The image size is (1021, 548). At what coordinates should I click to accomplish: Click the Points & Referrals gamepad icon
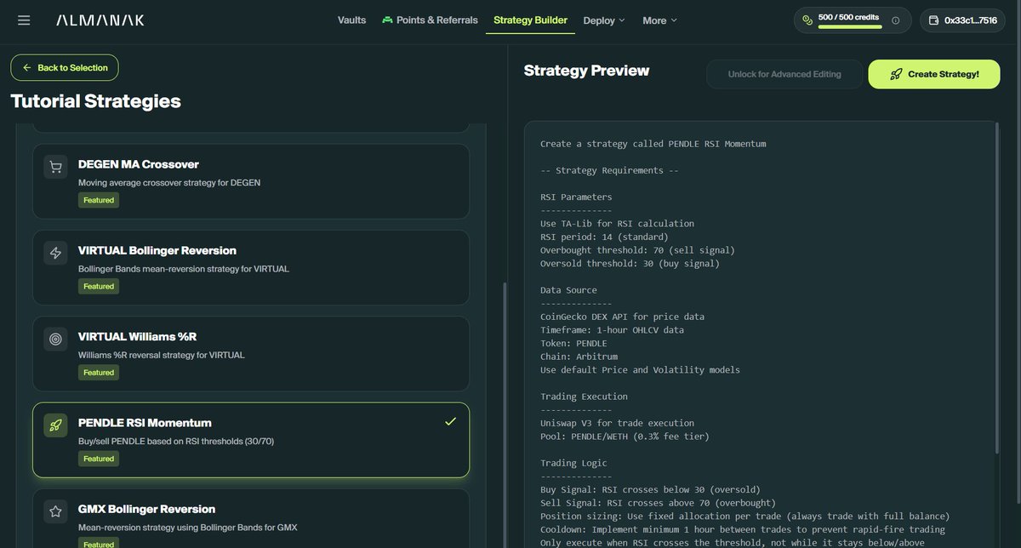coord(387,20)
